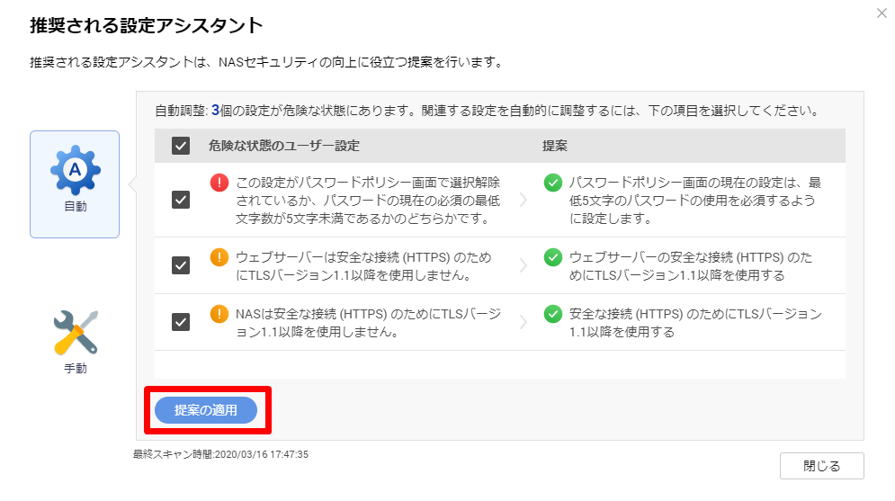Click orange warning icon on NAS TLS row
This screenshot has height=501, width=895.
[x=219, y=315]
